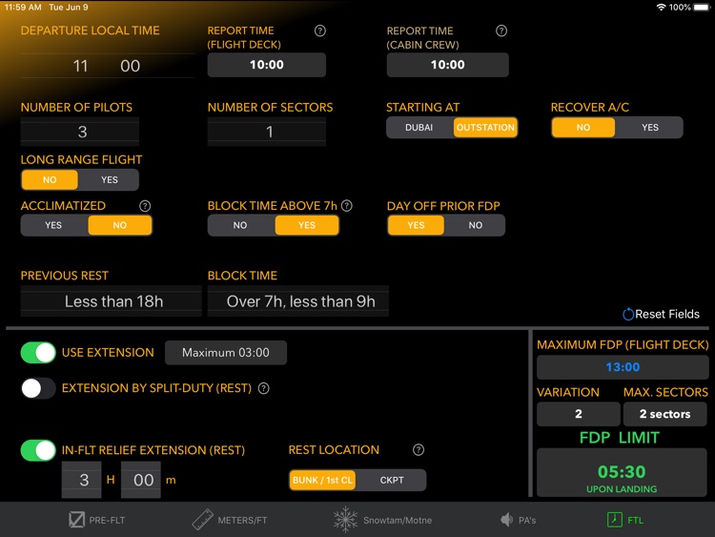Tap the Variation value 2

pyautogui.click(x=579, y=414)
